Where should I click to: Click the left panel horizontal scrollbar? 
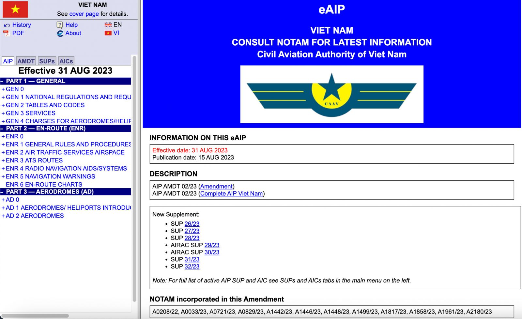pos(35,316)
